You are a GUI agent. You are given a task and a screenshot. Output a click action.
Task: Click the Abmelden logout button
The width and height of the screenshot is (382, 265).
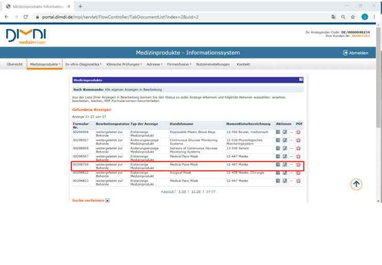356,53
